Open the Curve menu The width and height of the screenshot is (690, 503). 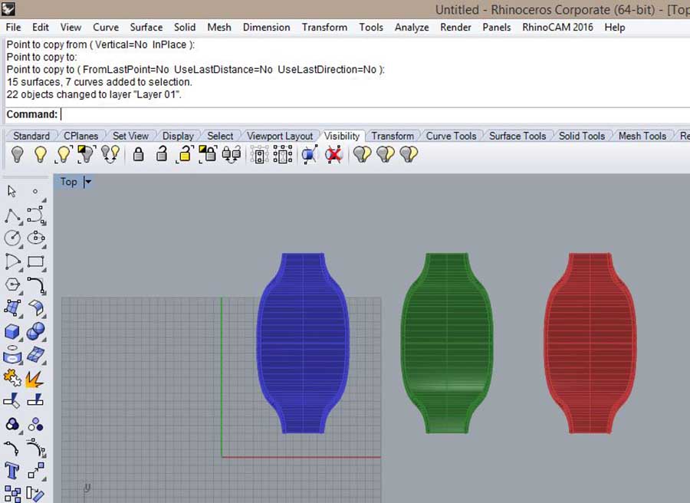coord(106,28)
